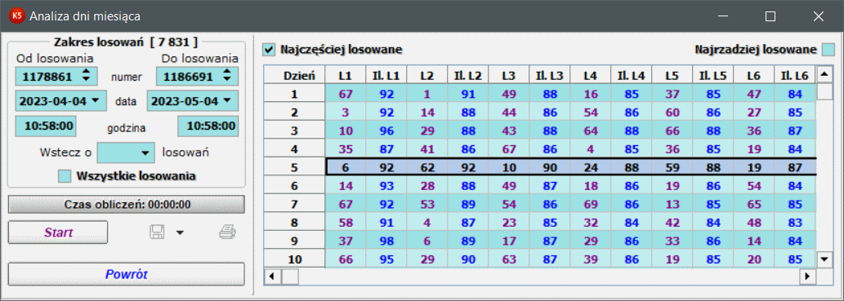Click the KS application icon in title bar
Viewport: 844px width, 301px height.
coord(18,16)
